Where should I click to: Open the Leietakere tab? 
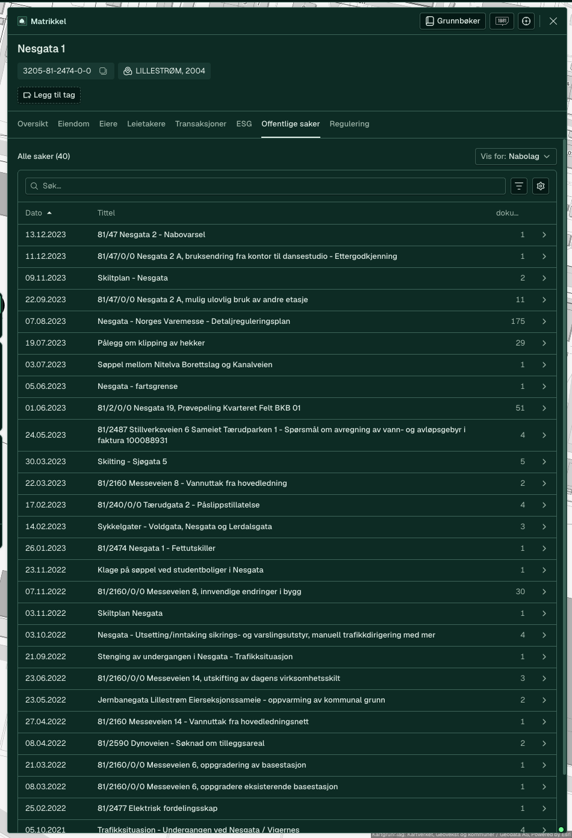coord(146,124)
